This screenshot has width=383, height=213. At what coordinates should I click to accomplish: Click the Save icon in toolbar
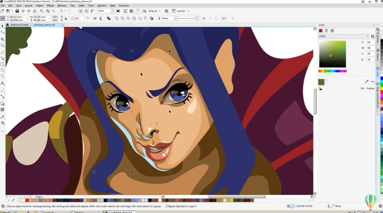coord(17,11)
